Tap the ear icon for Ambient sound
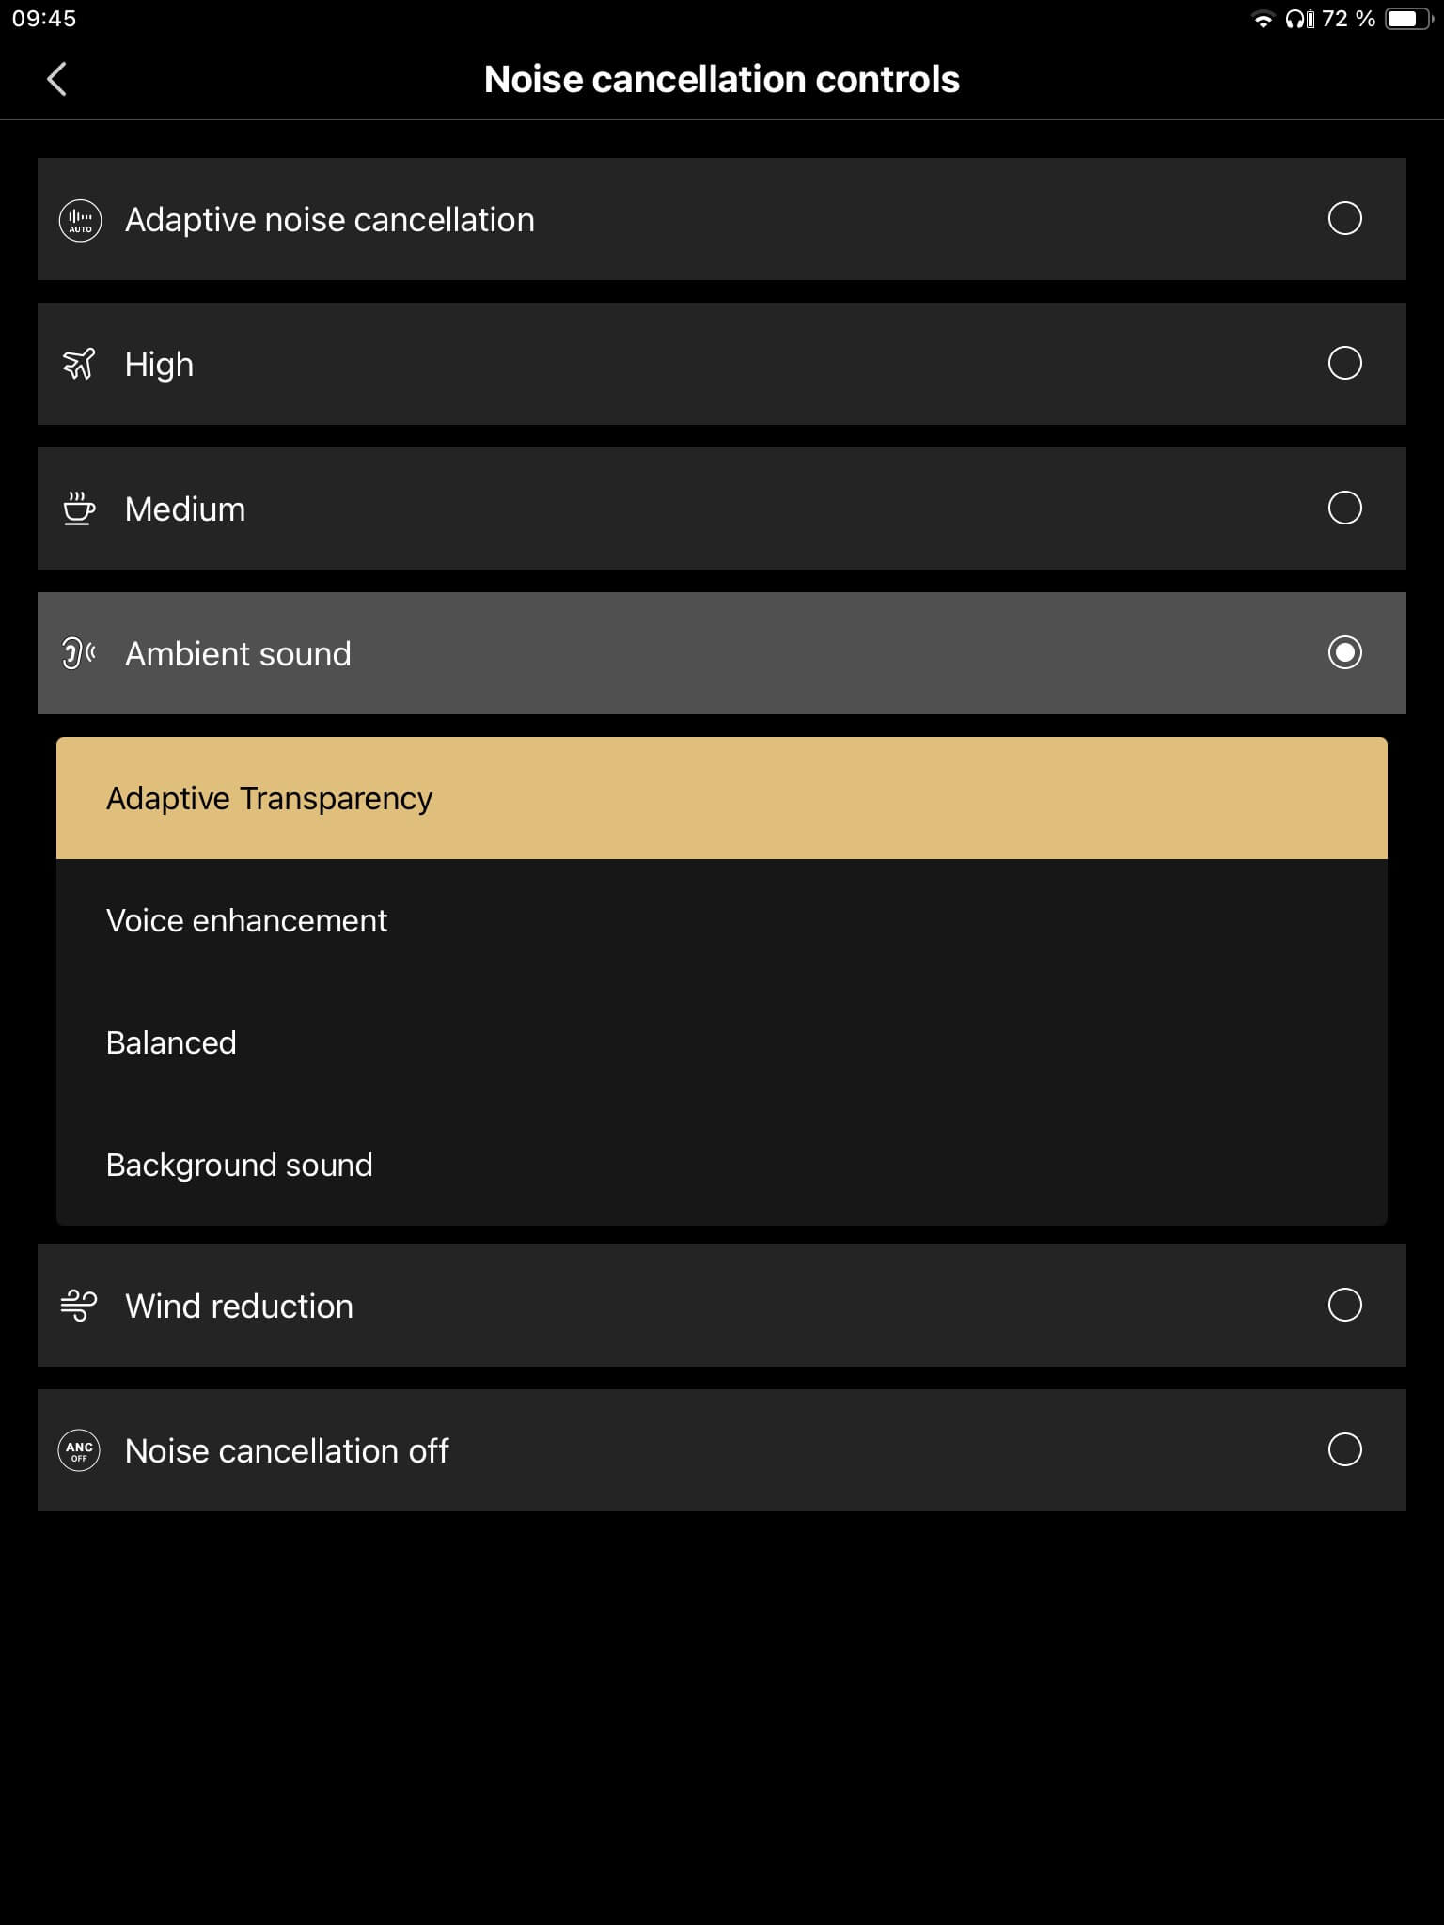Viewport: 1444px width, 1925px height. click(x=79, y=653)
